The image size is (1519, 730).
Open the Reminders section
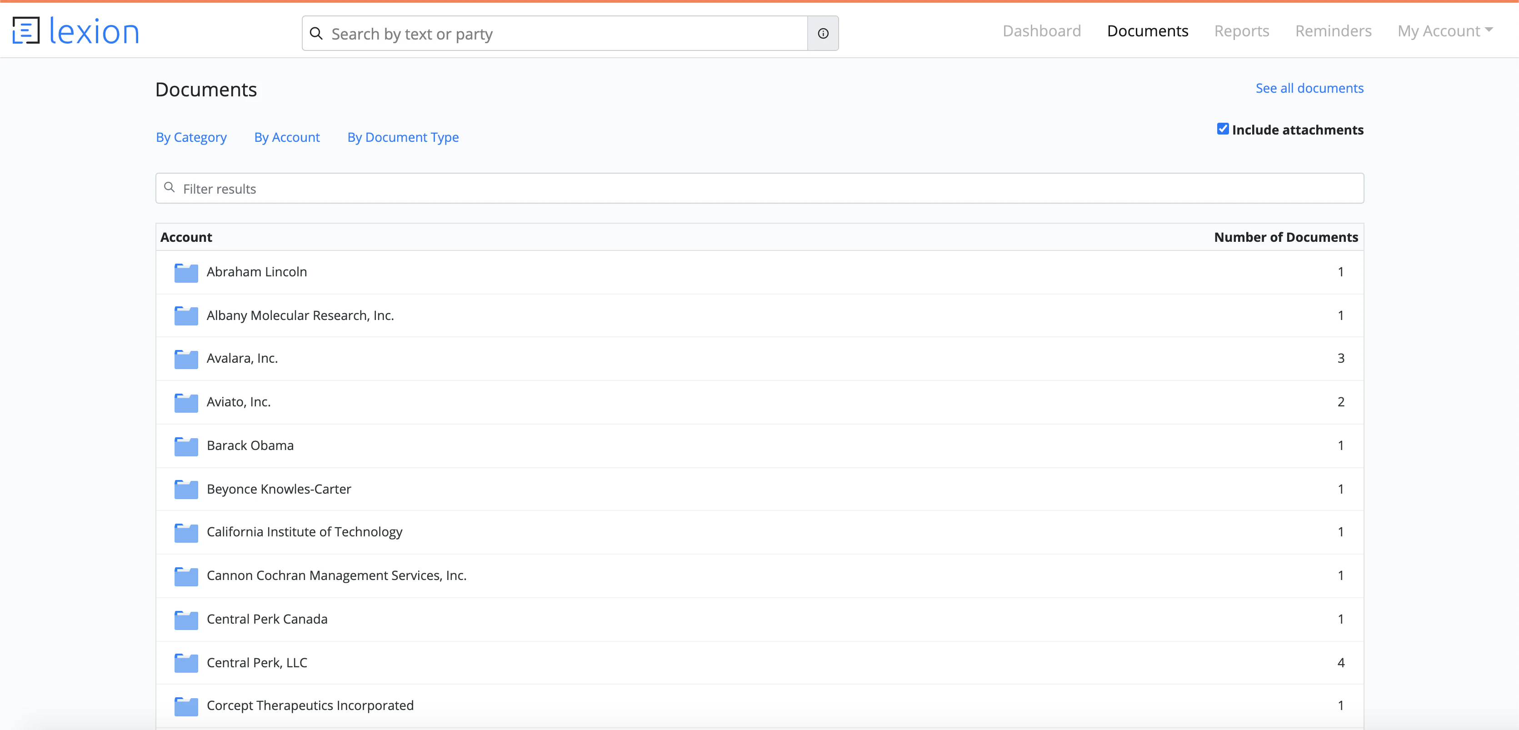1333,30
